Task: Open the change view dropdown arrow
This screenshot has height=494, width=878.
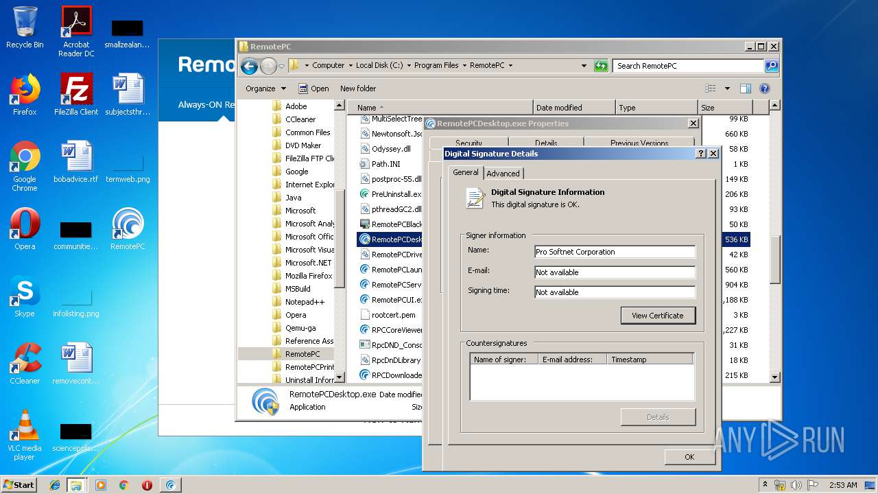Action: point(727,89)
